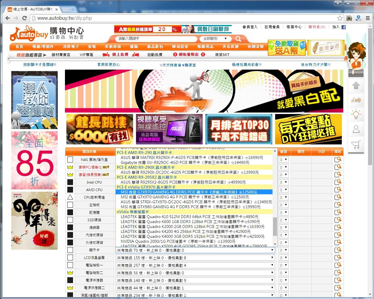The width and height of the screenshot is (374, 299).
Task: Click the black square beside 電源供應器
Action: point(70,280)
